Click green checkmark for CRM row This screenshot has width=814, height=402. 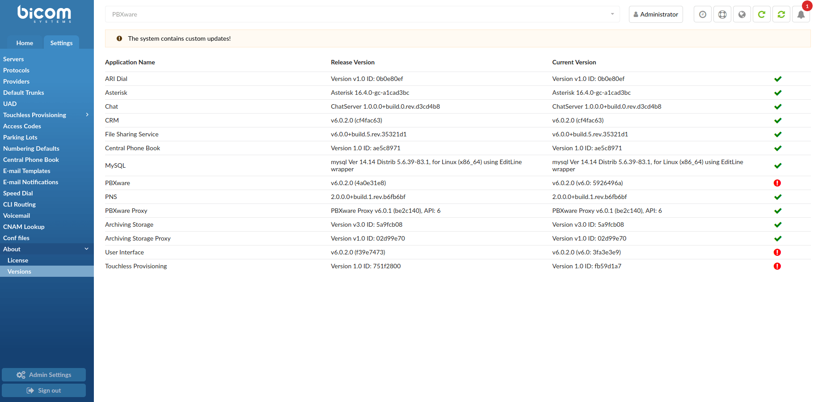point(778,121)
